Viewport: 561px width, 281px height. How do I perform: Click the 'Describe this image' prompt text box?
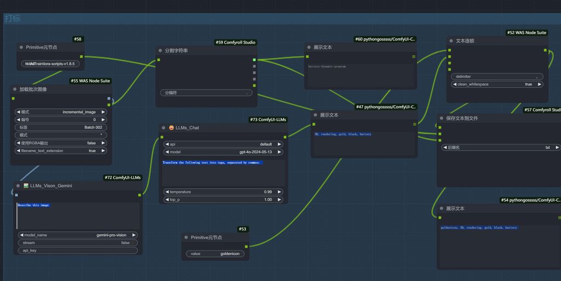coord(77,216)
